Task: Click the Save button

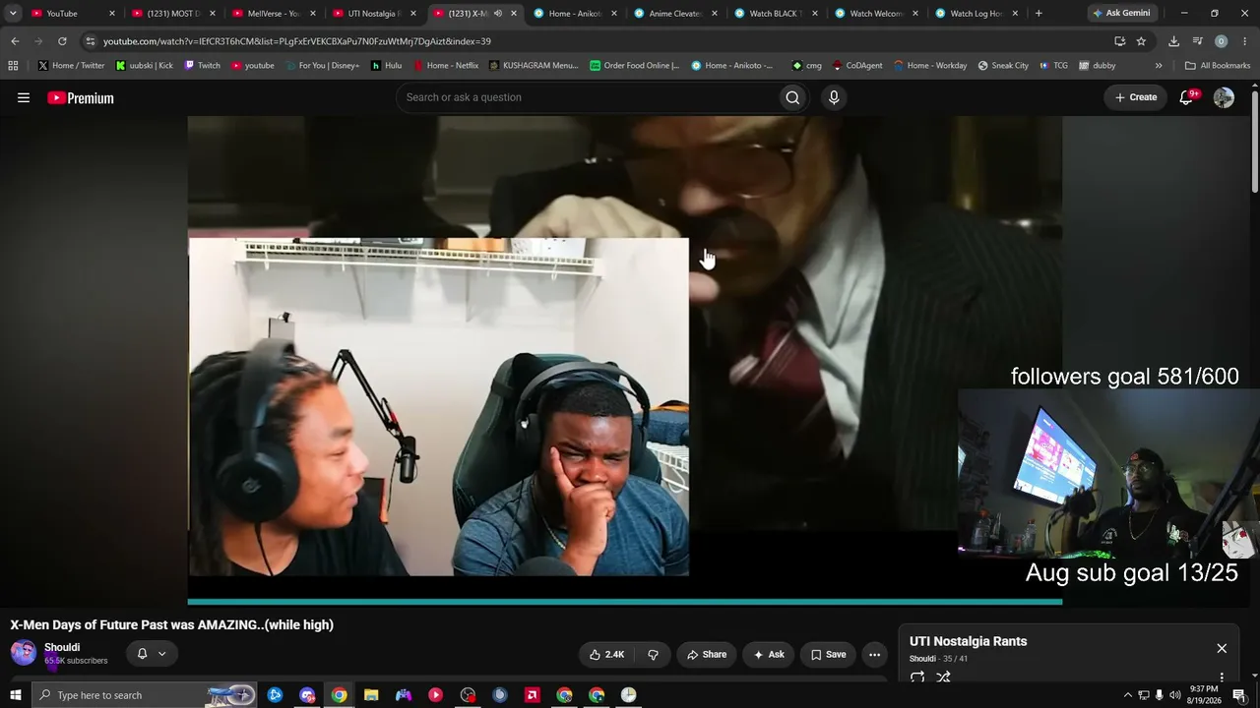Action: (x=828, y=654)
